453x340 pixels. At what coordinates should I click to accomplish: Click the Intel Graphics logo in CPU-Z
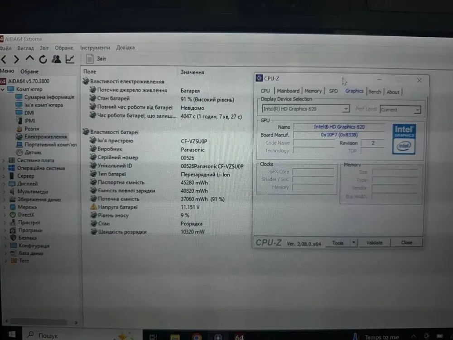coord(404,139)
